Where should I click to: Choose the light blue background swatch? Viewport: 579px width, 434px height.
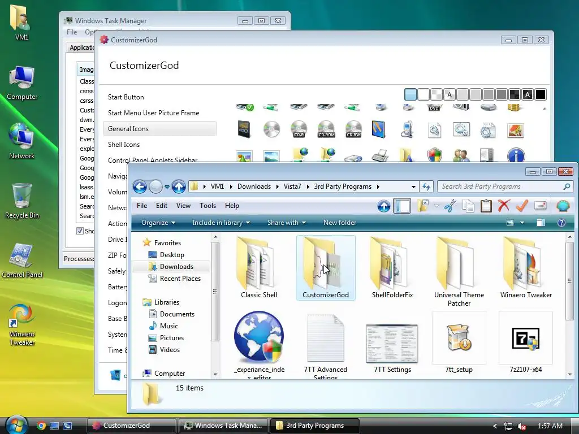click(x=411, y=94)
